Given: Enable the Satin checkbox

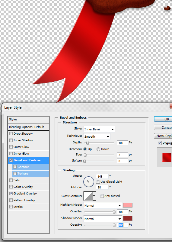Looking at the screenshot, I should (11, 180).
